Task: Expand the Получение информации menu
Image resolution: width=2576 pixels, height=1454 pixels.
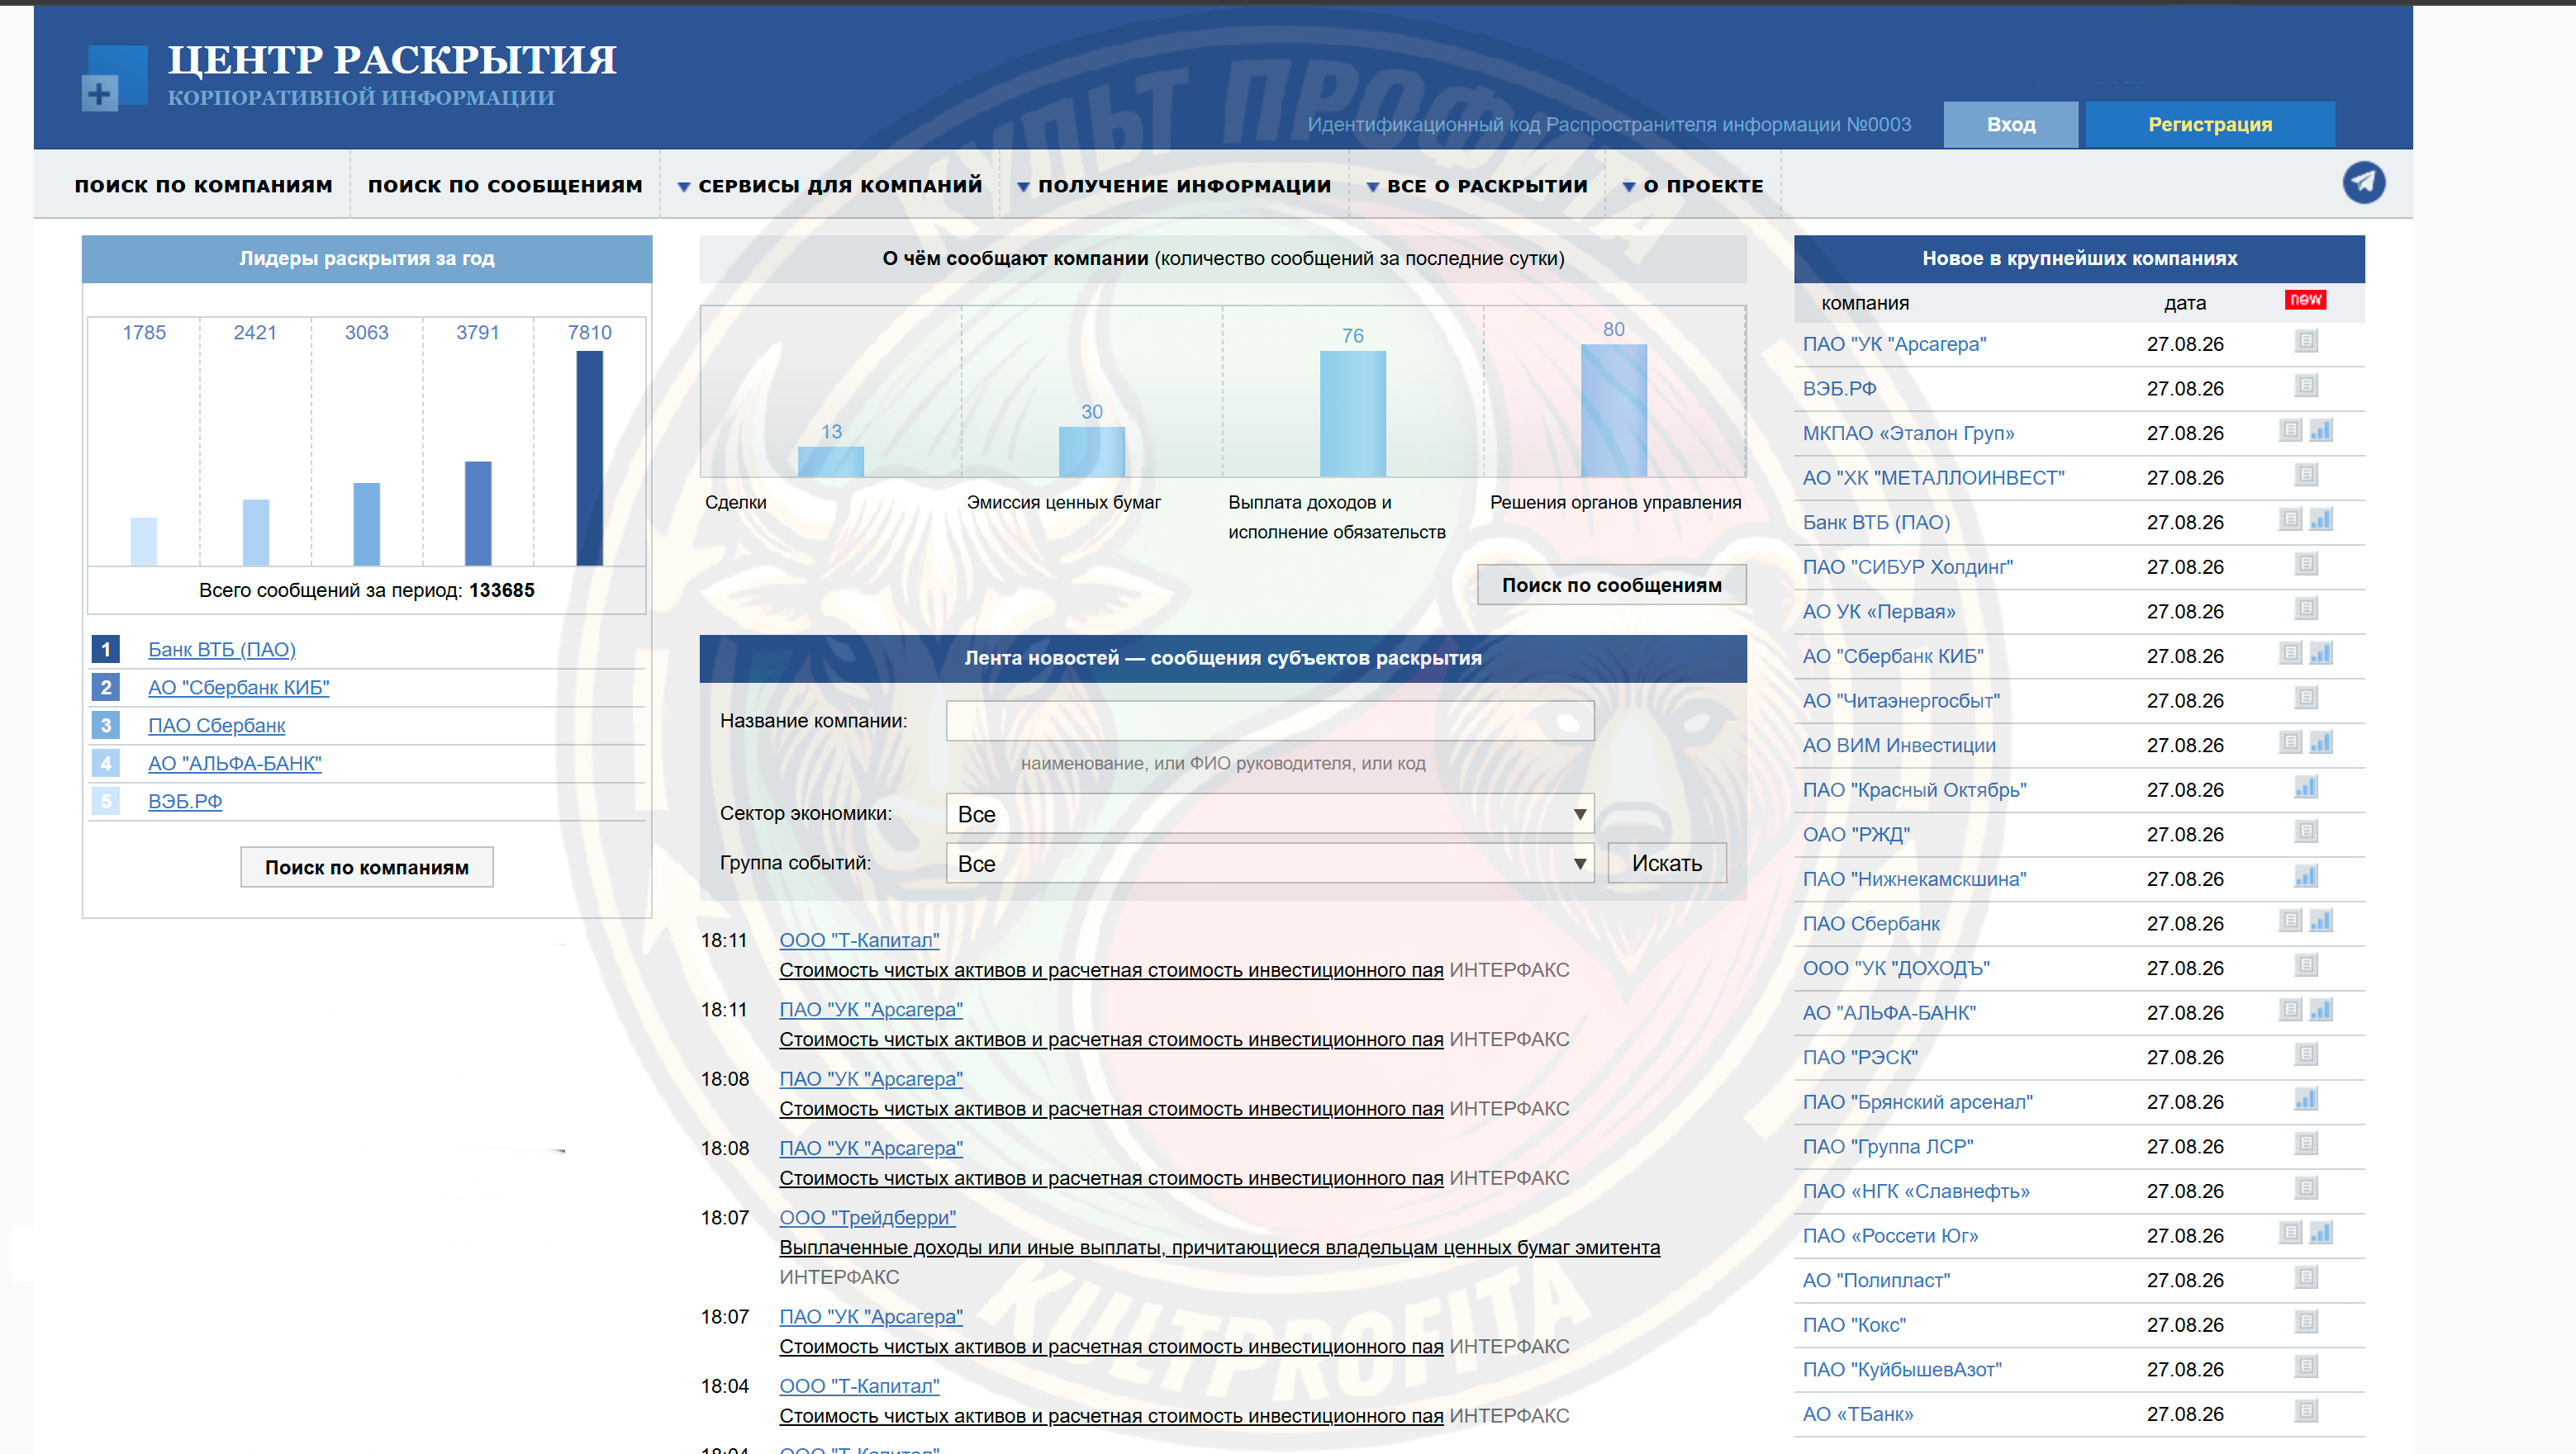Action: click(1174, 186)
